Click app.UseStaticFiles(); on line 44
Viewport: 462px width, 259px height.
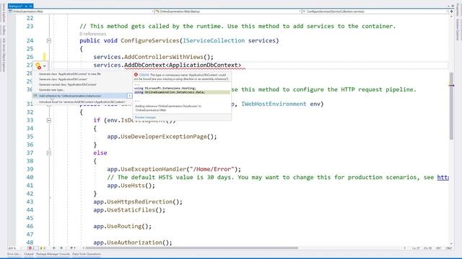pyautogui.click(x=129, y=210)
